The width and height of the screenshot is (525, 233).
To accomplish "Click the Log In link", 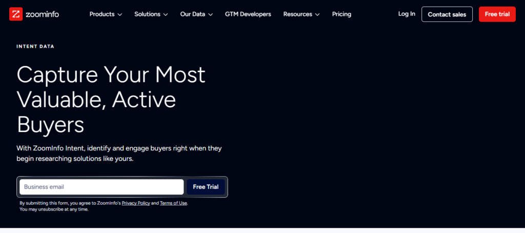I will point(407,14).
